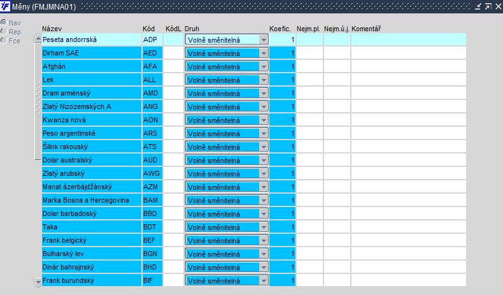The width and height of the screenshot is (503, 295).
Task: Click the Nejm.ú.j. field for Kwanza nová
Action: [x=337, y=120]
